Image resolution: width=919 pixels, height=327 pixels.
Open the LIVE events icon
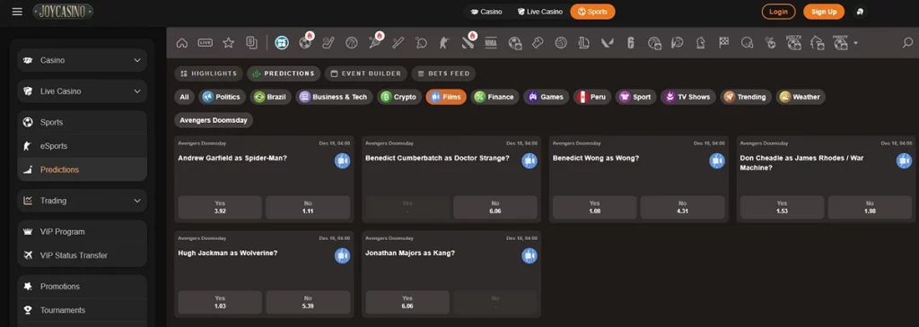click(x=206, y=43)
